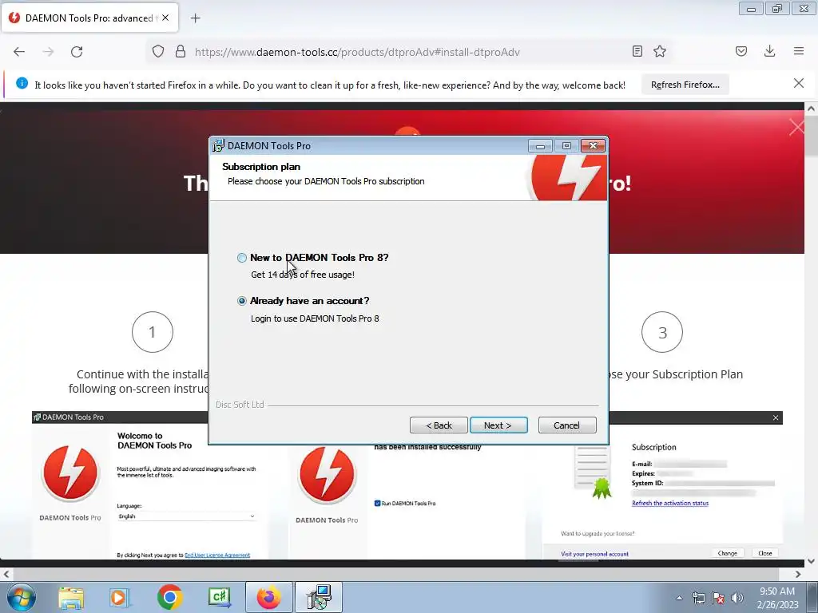Open the Firefox downloads panel
The width and height of the screenshot is (818, 613).
coord(769,51)
